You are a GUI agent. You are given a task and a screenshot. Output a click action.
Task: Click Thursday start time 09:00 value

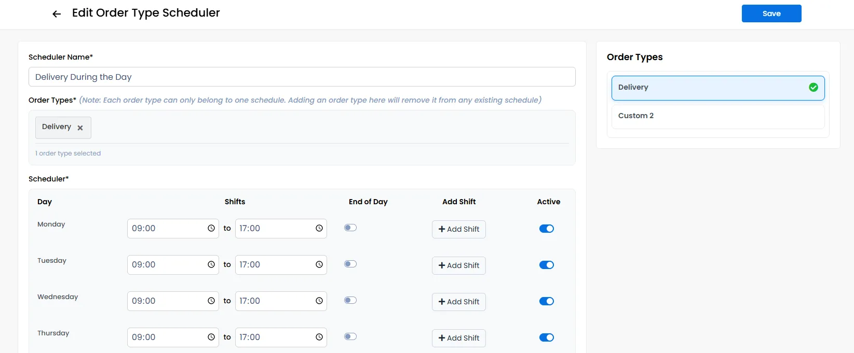[144, 337]
